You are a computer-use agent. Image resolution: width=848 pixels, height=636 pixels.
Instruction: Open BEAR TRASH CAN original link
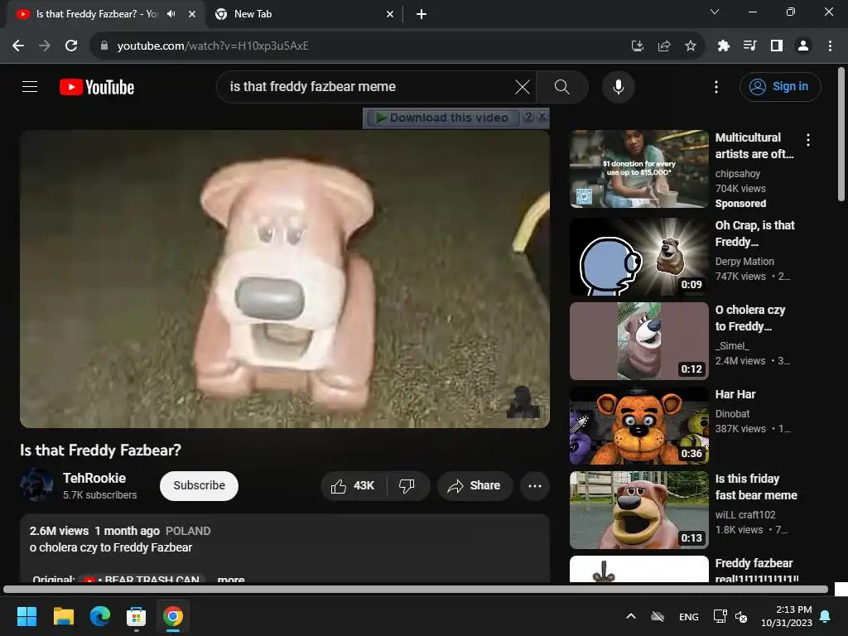click(142, 579)
